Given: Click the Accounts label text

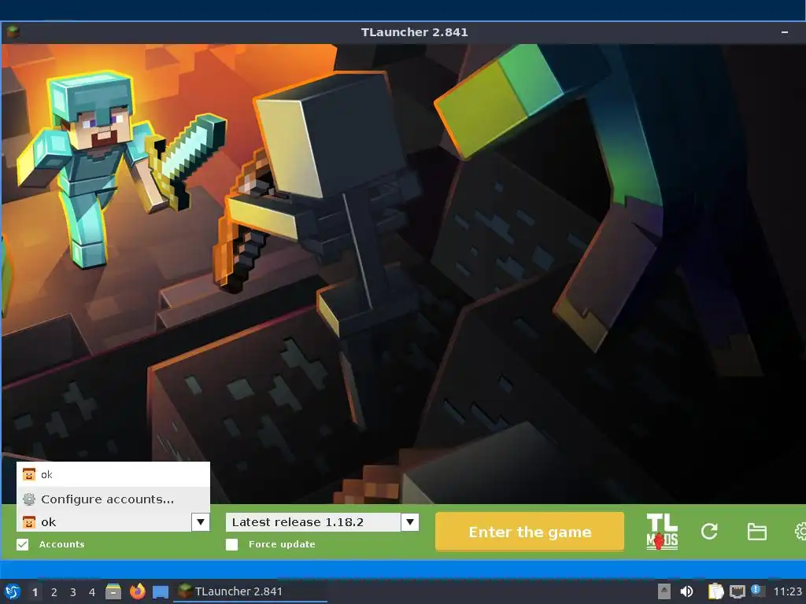Looking at the screenshot, I should coord(61,544).
